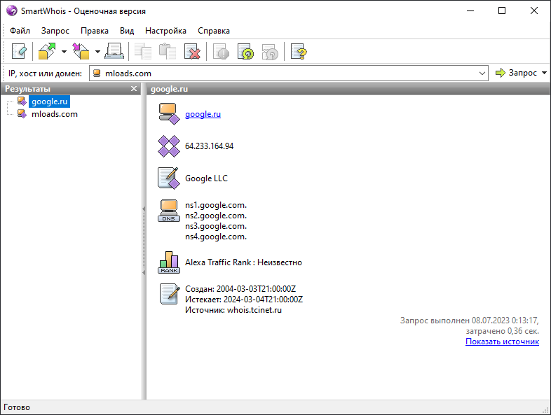Click the help question mark toolbar icon
Screen dimensions: 551x415
[299, 52]
